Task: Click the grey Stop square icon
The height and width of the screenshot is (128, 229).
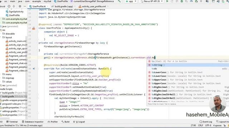Action: (x=201, y=1)
